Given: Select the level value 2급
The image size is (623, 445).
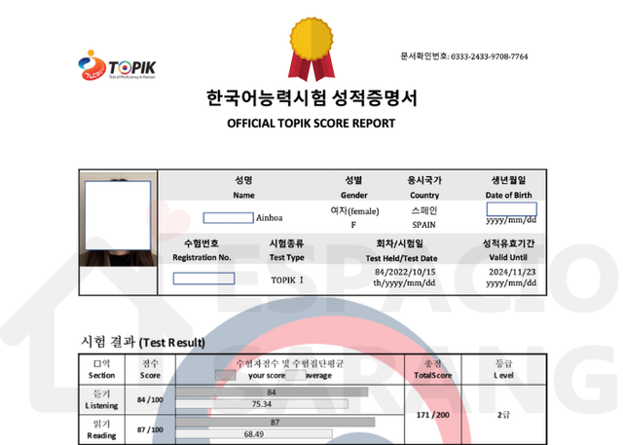Looking at the screenshot, I should pyautogui.click(x=503, y=415).
